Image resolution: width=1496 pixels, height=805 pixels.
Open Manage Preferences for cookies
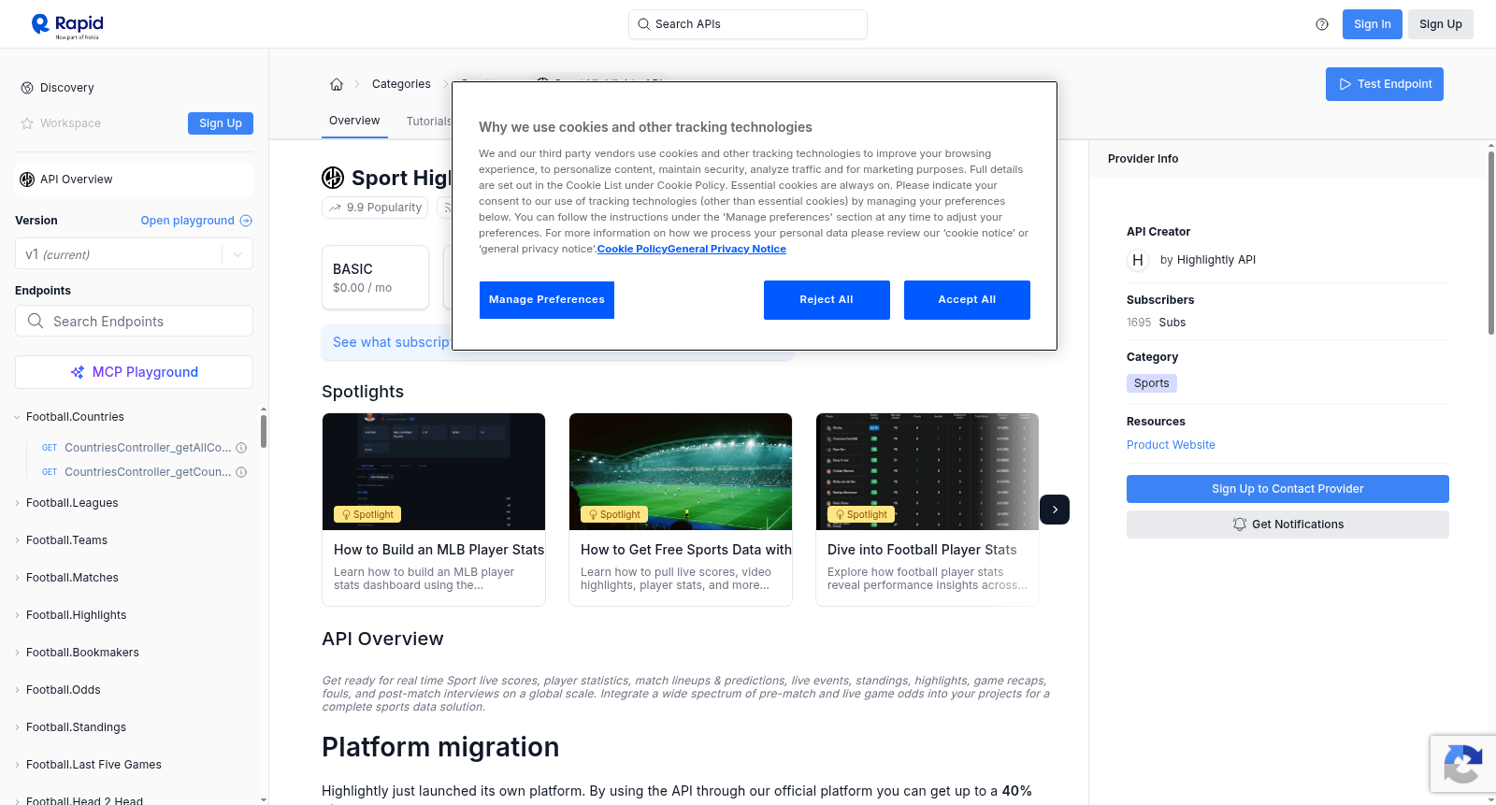(547, 300)
